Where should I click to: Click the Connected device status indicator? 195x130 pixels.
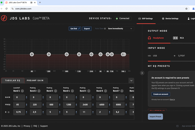pyautogui.click(x=123, y=19)
